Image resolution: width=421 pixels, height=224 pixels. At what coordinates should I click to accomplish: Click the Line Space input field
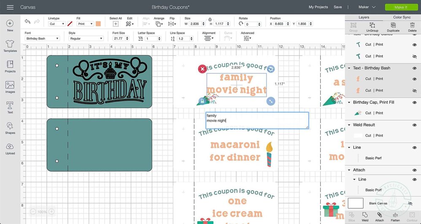183,38
